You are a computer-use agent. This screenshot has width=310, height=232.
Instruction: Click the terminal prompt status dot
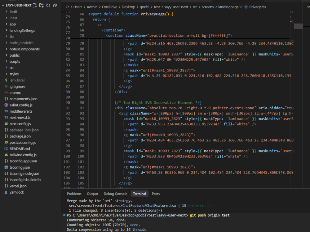[x=64, y=215]
